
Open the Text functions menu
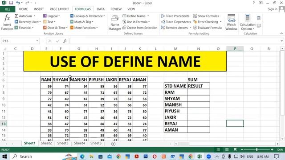click(49, 22)
